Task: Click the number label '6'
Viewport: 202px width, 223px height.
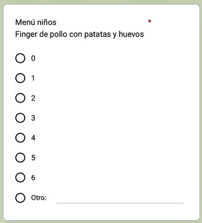Action: tap(33, 177)
